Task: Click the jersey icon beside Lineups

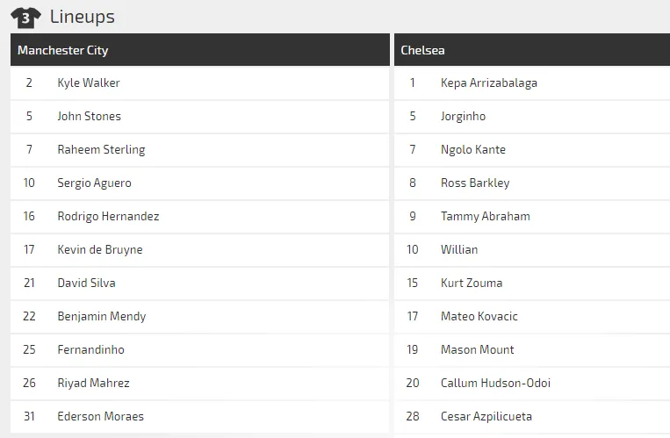Action: [25, 17]
